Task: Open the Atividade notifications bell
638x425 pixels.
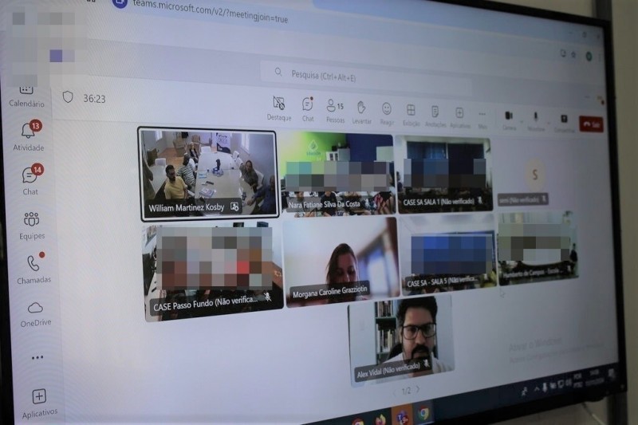Action: (28, 136)
